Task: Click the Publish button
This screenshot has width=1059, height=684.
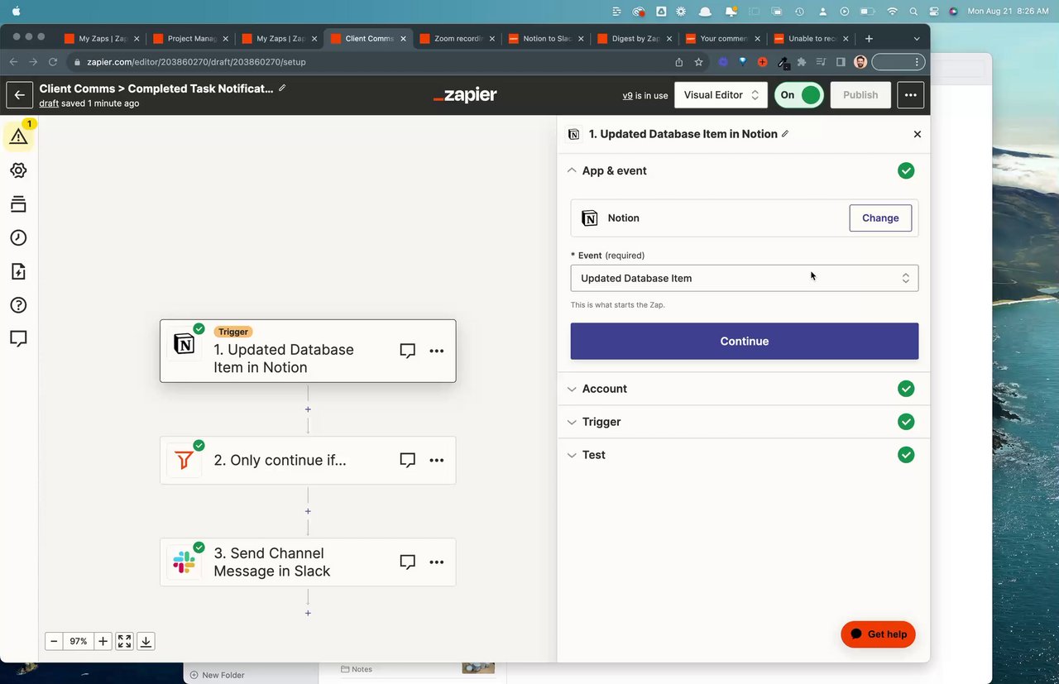Action: click(x=860, y=95)
